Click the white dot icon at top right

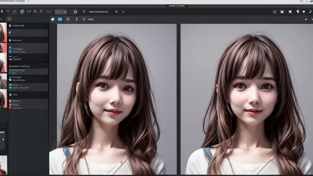click(304, 12)
